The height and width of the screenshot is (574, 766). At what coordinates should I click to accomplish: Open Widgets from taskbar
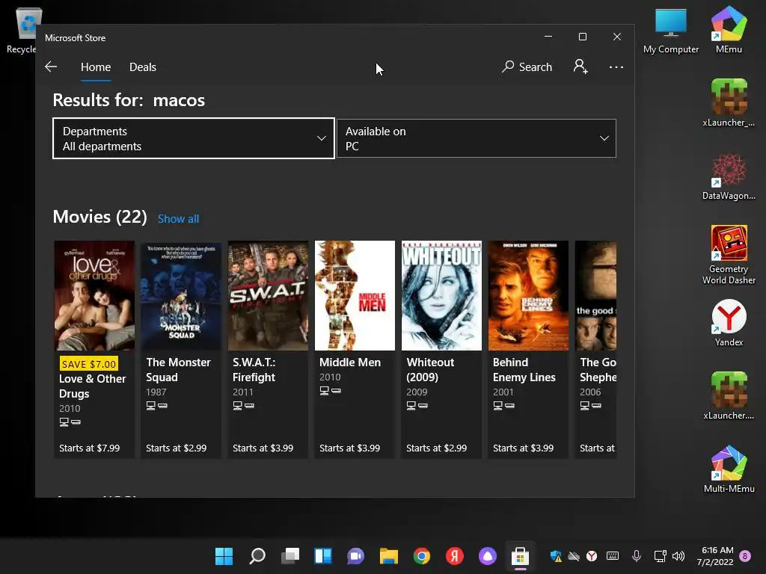pos(323,556)
